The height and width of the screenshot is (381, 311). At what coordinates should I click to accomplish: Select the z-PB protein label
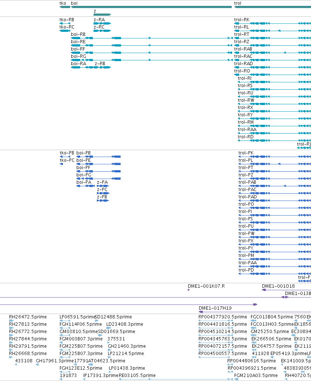coord(102,197)
